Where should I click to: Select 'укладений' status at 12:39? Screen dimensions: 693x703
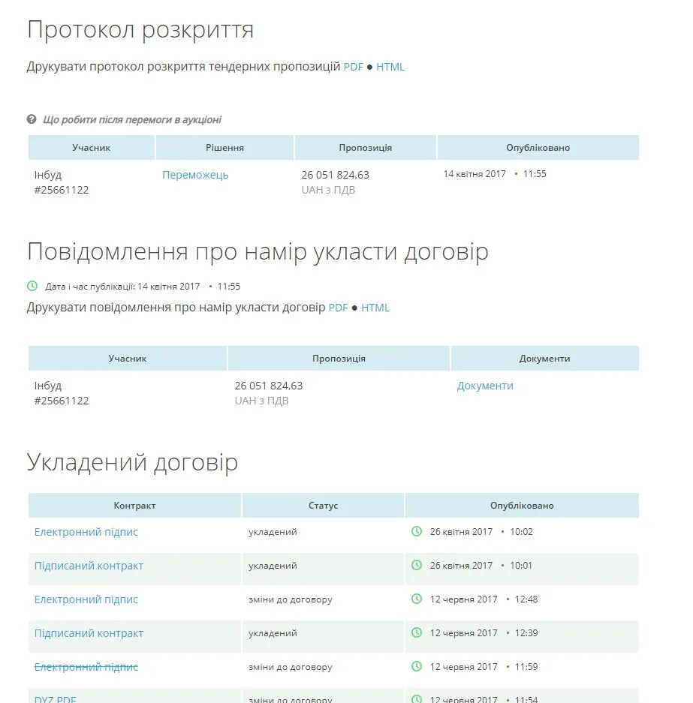pos(273,633)
